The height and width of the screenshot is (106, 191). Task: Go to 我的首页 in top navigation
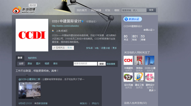coord(82,10)
